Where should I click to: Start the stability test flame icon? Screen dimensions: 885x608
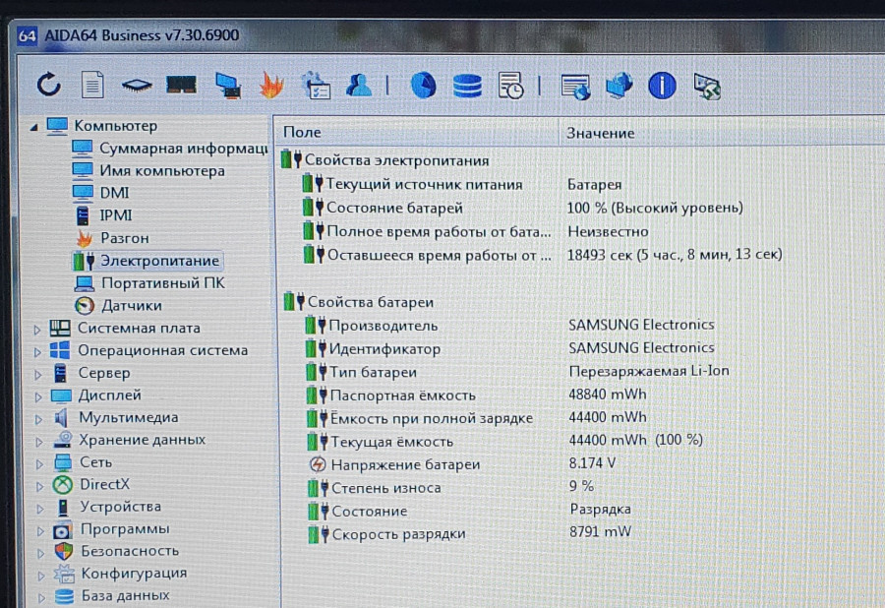point(271,86)
